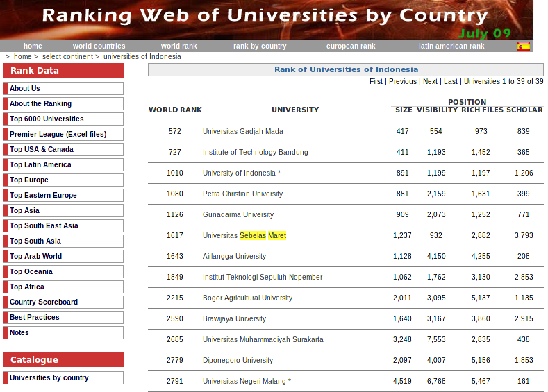Click the UNIVERSITY column header
Viewport: 548px width, 392px height.
tap(295, 110)
